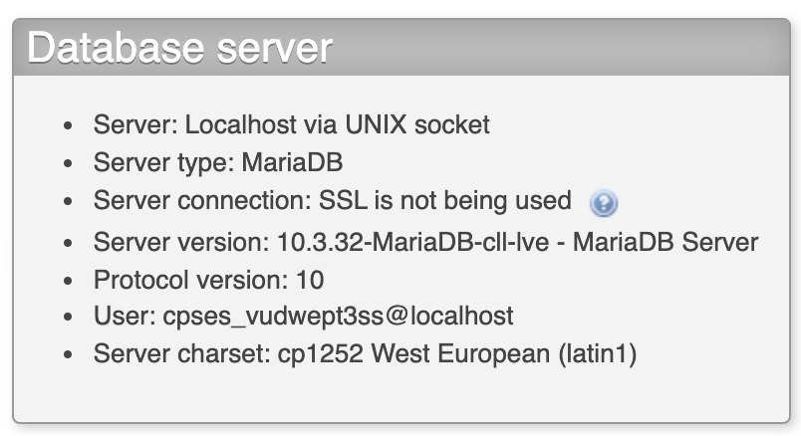Open the SSL connection help icon

tap(604, 203)
